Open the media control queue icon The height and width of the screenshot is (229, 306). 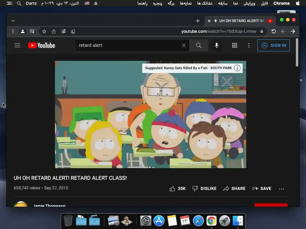coord(32,31)
